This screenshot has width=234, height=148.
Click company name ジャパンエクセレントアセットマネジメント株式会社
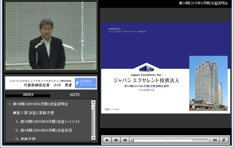(41, 81)
